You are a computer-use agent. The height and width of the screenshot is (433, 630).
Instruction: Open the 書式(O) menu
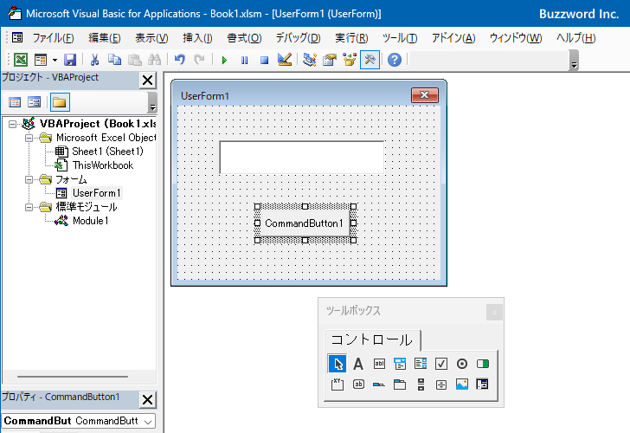pyautogui.click(x=244, y=38)
